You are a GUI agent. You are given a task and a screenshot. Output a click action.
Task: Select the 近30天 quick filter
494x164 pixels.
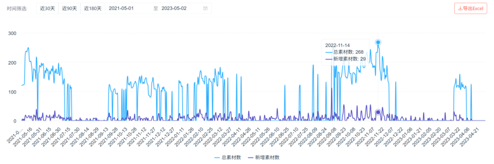coord(48,9)
